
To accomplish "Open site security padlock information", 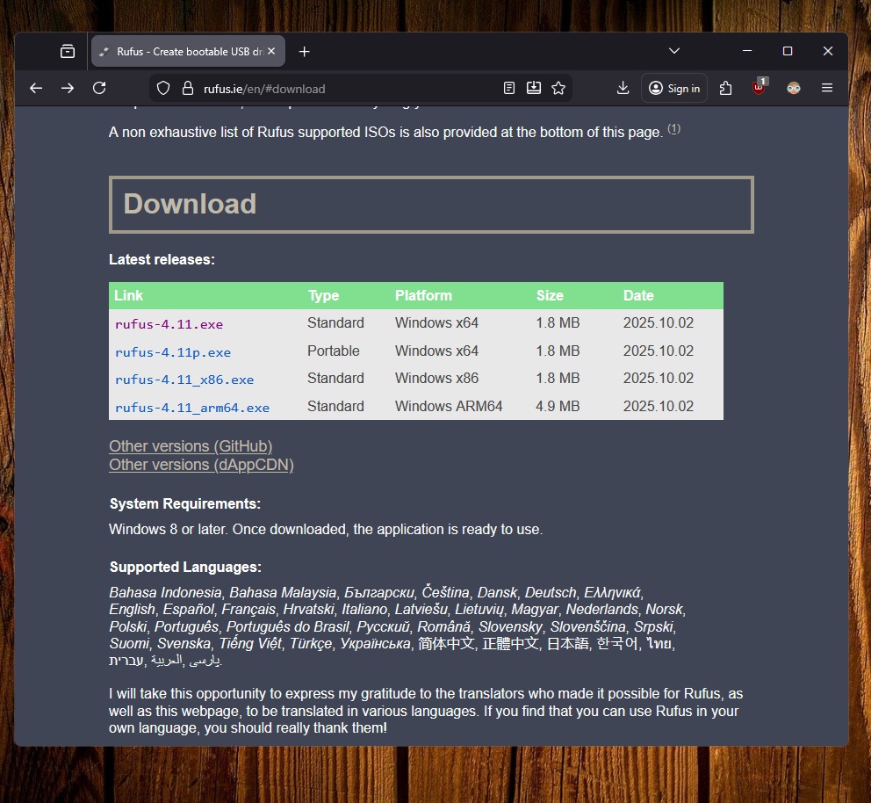I will coord(186,88).
